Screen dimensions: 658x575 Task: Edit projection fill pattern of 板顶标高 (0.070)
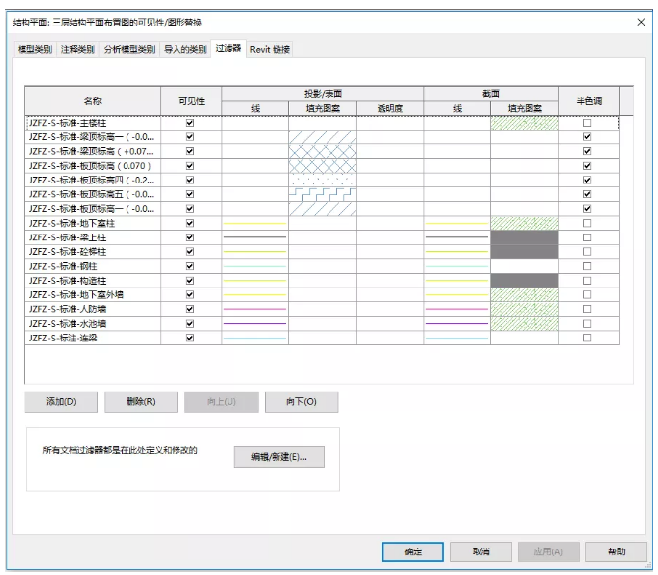coord(323,166)
